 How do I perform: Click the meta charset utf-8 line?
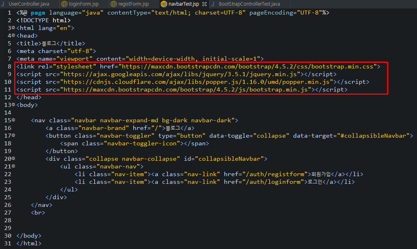pos(56,51)
